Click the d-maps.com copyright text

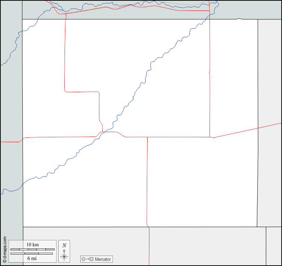[x=4, y=249]
